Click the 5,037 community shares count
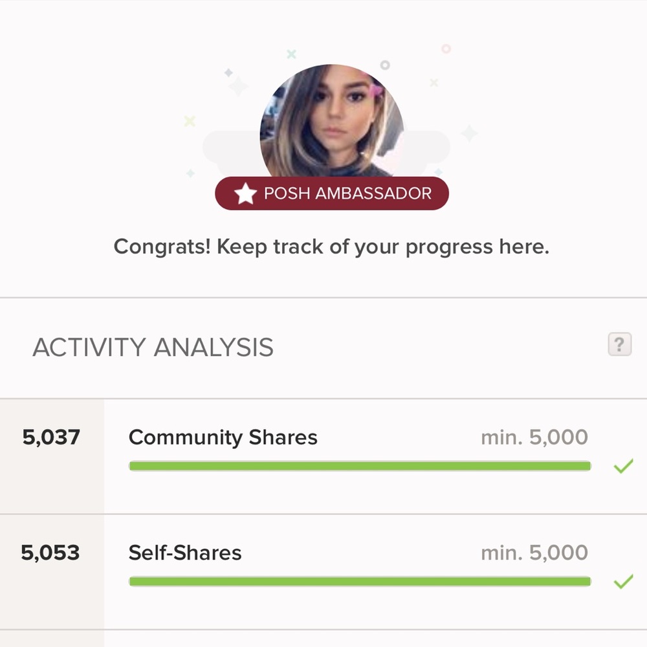Screen dimensions: 647x647 51,437
